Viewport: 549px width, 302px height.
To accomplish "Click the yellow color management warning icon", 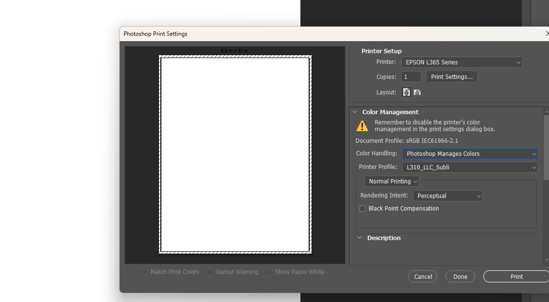I will click(x=362, y=126).
